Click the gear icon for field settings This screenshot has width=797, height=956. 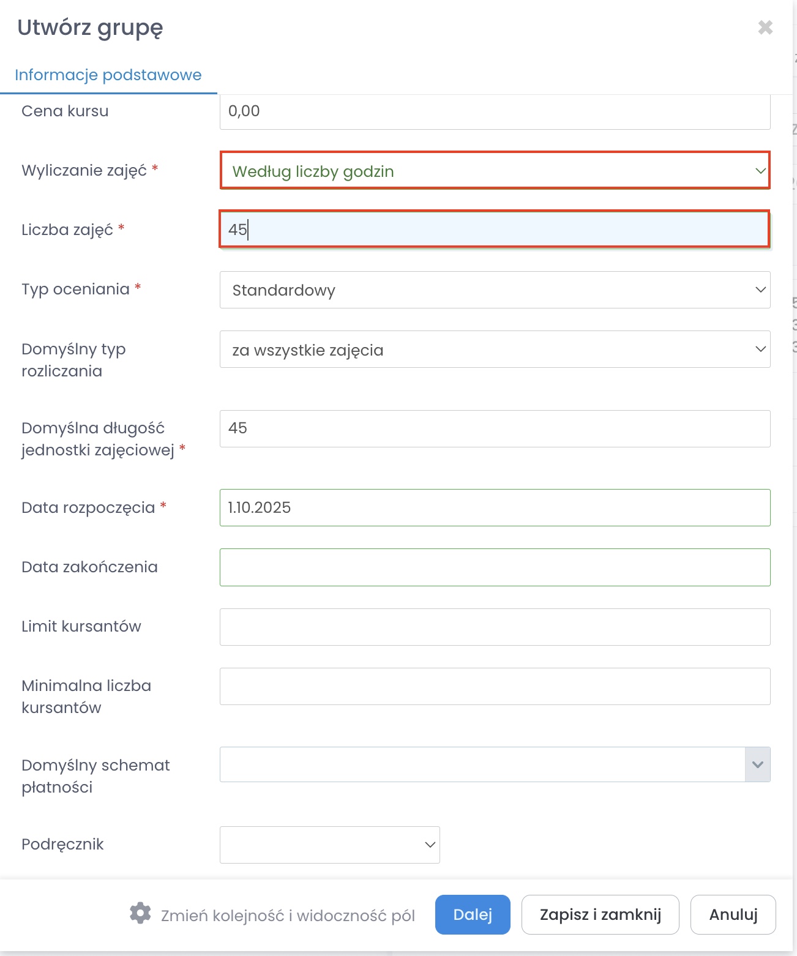[x=140, y=913]
